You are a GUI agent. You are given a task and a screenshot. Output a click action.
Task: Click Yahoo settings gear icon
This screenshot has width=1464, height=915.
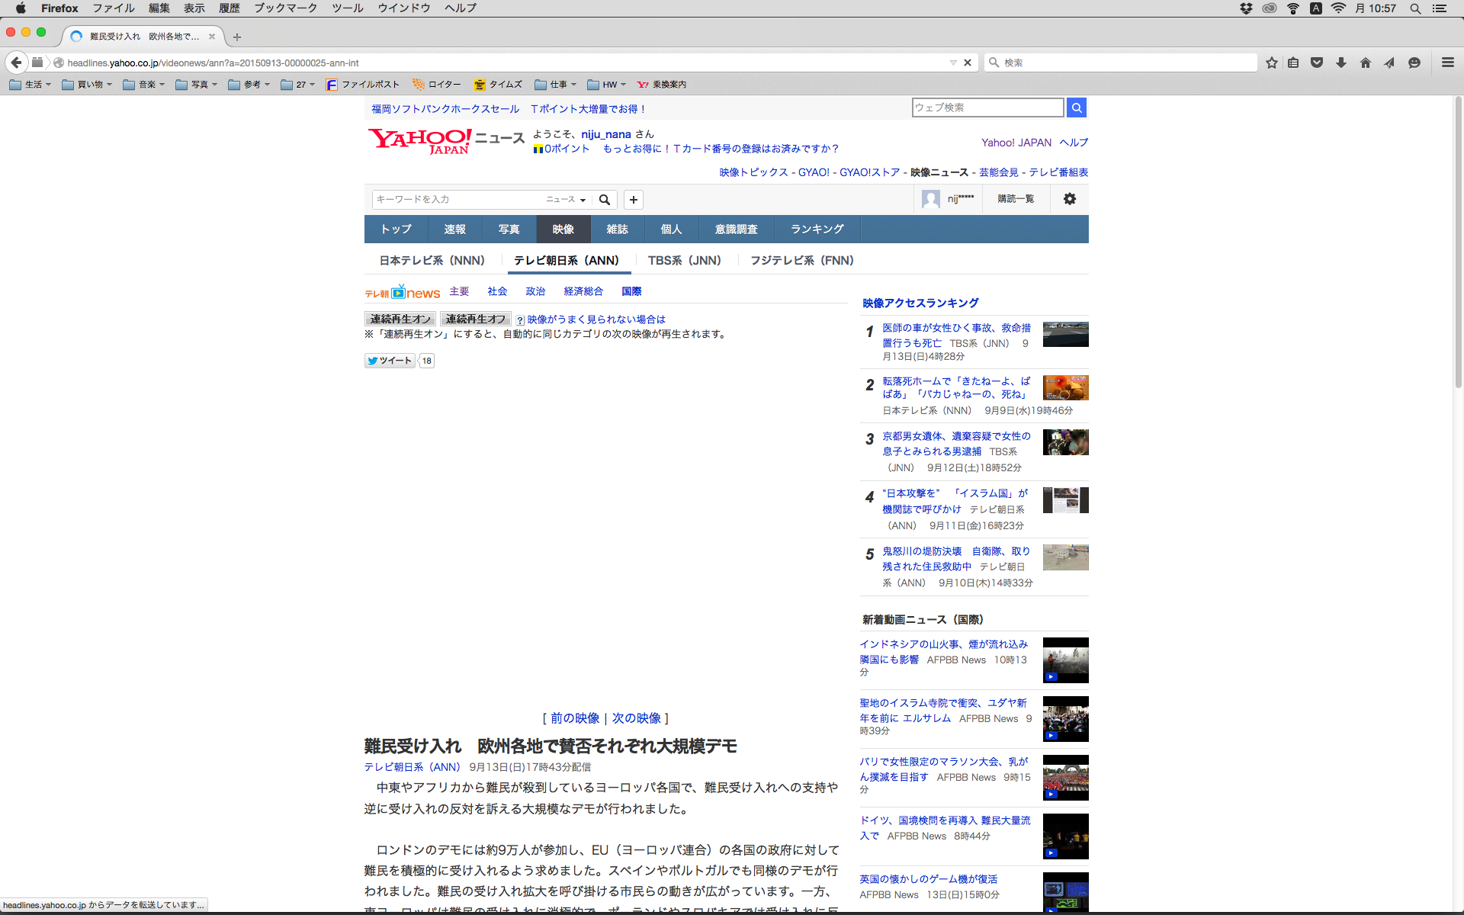[x=1069, y=199]
